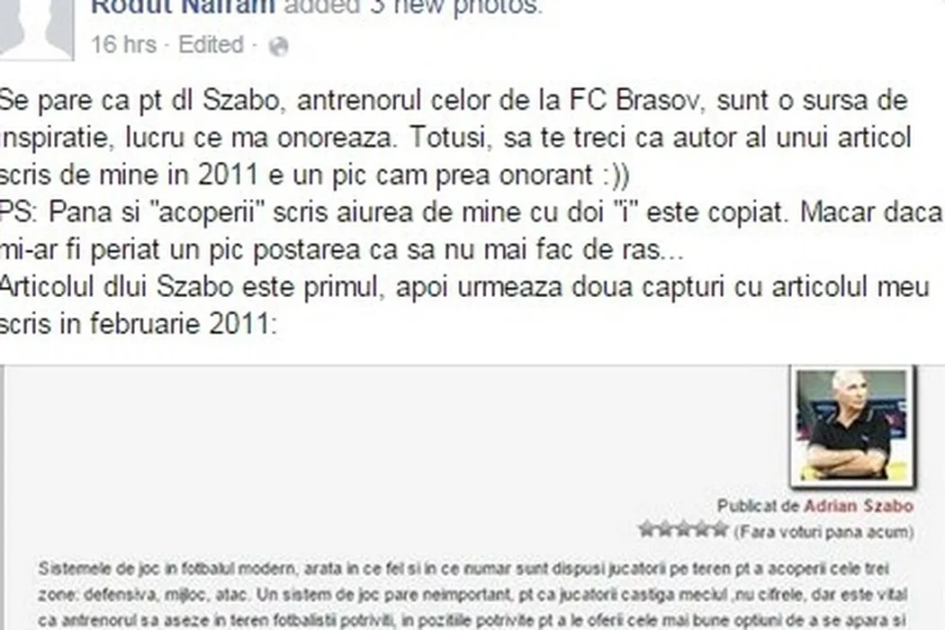This screenshot has width=945, height=630.
Task: Click post text line mentioning 'FC Brasov'
Action: tap(454, 101)
